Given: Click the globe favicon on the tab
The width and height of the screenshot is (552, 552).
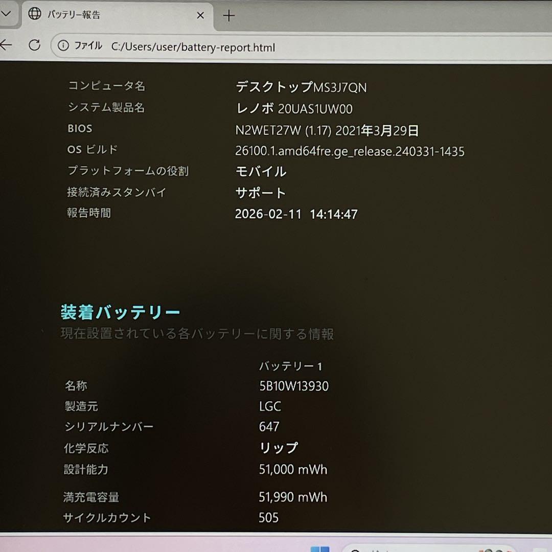Looking at the screenshot, I should [x=35, y=15].
